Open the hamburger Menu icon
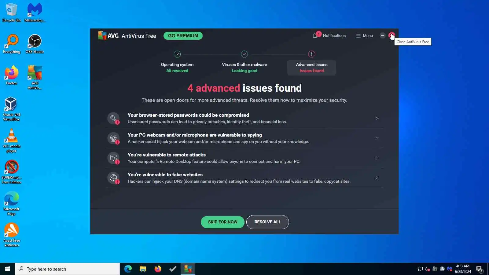The height and width of the screenshot is (275, 489). pos(358,36)
